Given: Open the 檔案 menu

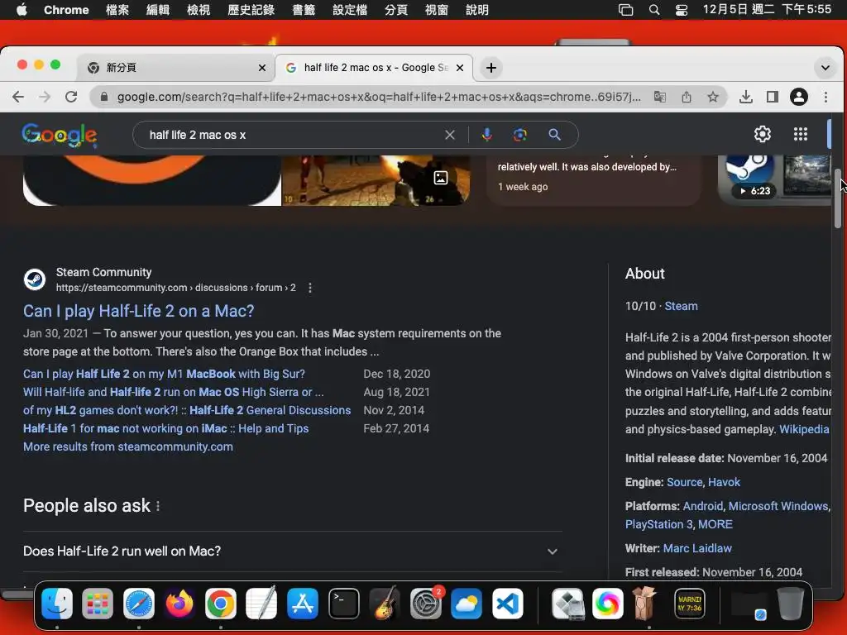Looking at the screenshot, I should (x=117, y=10).
